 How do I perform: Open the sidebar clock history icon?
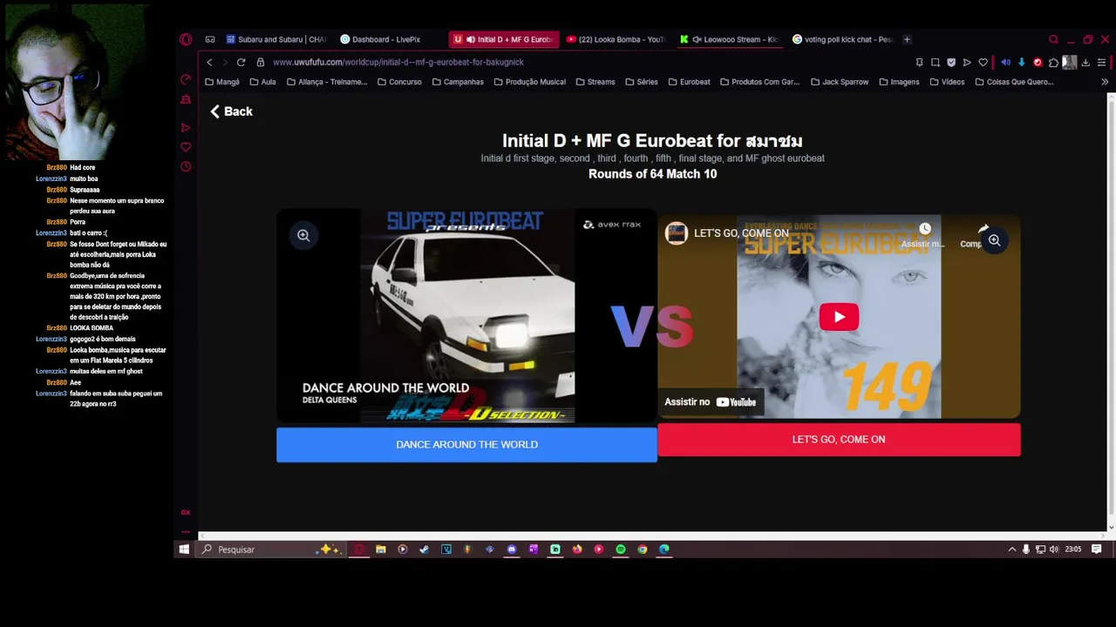(x=186, y=167)
